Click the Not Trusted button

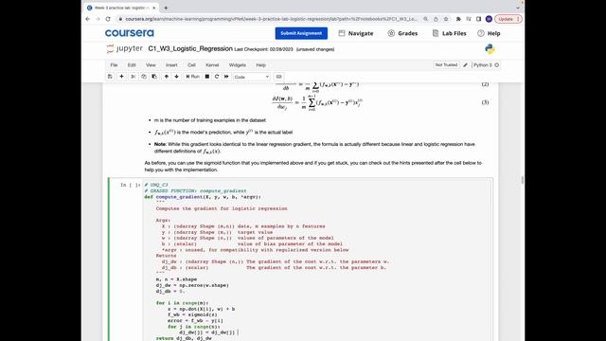446,65
